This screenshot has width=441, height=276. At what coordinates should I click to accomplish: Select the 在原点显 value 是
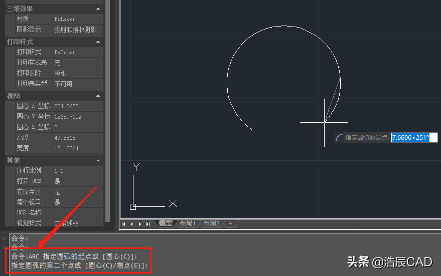pos(78,192)
